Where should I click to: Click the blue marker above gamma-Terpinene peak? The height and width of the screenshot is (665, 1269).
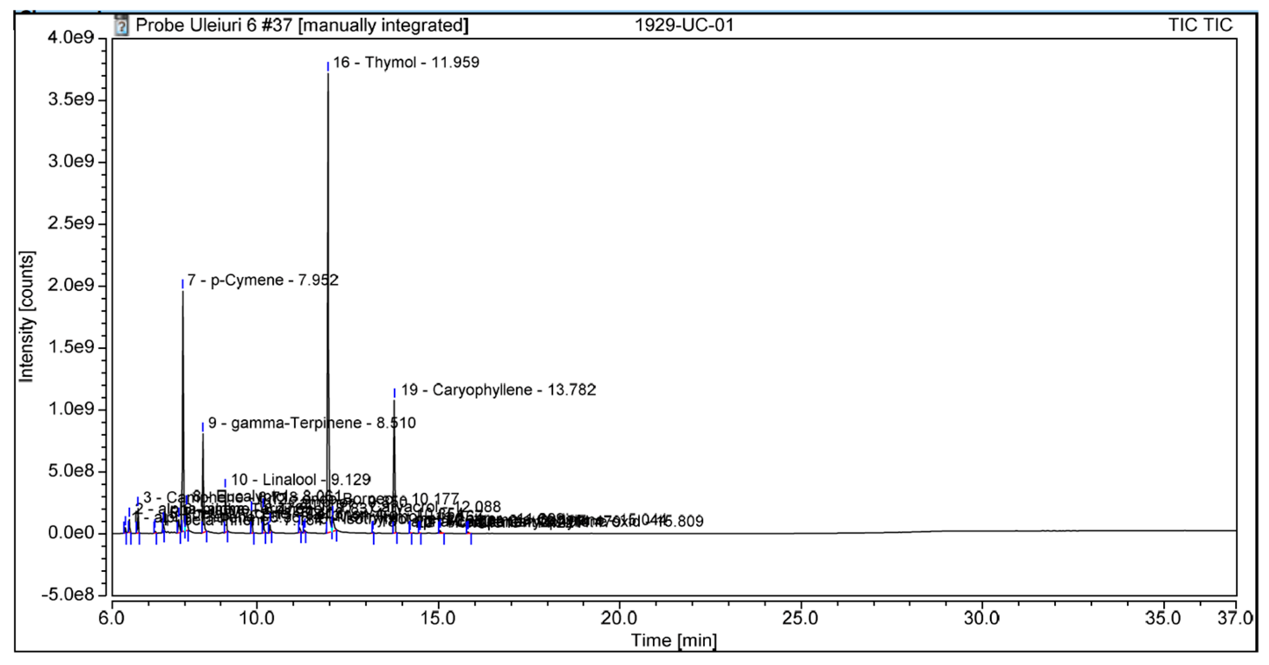click(x=202, y=426)
